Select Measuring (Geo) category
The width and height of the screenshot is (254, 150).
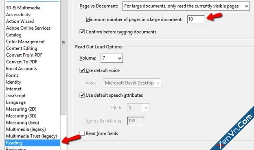[x=22, y=123]
